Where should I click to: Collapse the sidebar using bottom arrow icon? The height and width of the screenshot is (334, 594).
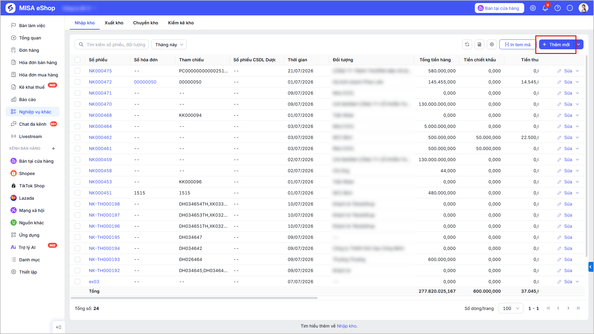59,327
